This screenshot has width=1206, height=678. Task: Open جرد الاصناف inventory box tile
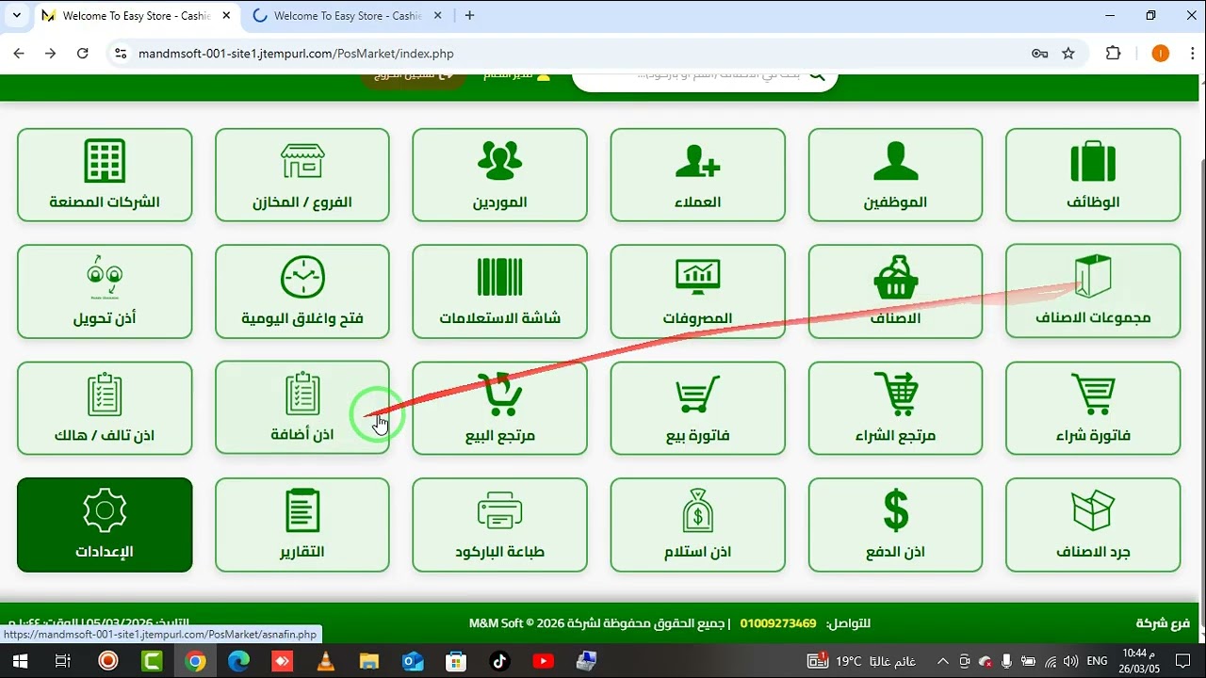[1093, 525]
